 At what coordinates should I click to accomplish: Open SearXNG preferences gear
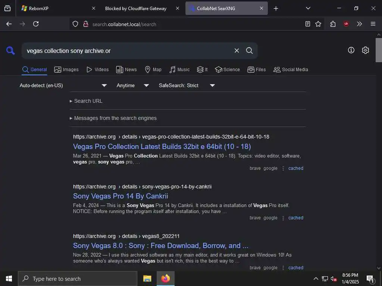[366, 50]
